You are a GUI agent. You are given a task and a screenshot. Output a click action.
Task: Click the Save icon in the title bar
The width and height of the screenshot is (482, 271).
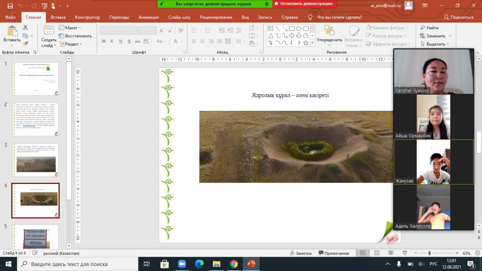pos(10,6)
